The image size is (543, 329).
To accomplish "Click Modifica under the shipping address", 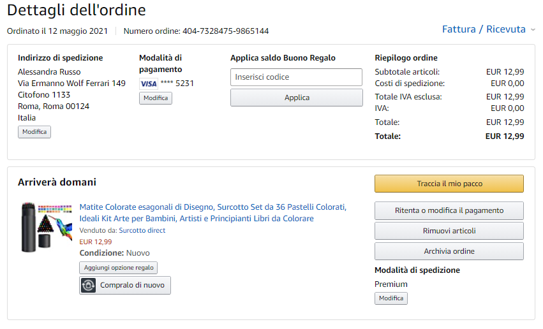I will (34, 132).
